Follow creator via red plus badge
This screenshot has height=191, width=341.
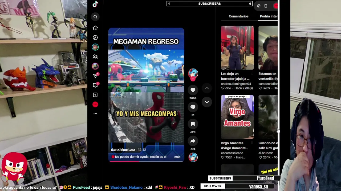(x=193, y=79)
